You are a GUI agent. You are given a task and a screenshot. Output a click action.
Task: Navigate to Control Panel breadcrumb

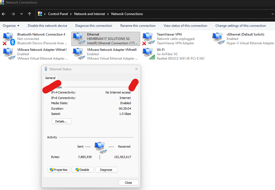coord(58,14)
